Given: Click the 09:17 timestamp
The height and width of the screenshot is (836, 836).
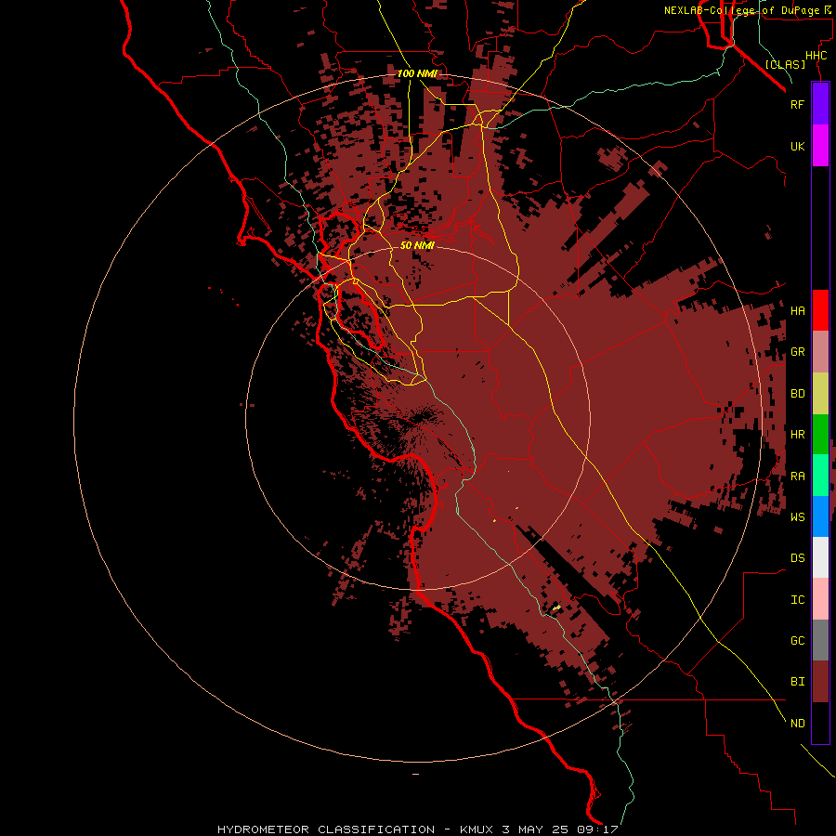Looking at the screenshot, I should [x=597, y=829].
